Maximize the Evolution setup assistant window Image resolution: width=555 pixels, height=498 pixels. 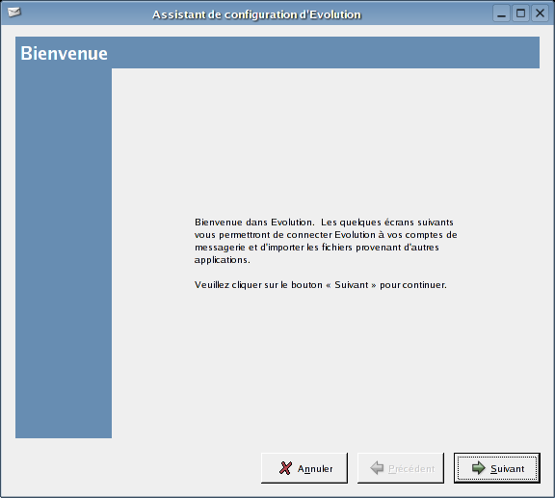point(520,13)
